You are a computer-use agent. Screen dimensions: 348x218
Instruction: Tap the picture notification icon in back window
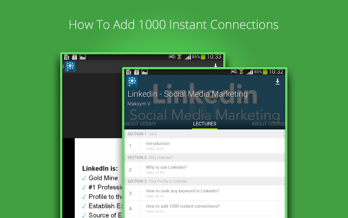[x=83, y=57]
